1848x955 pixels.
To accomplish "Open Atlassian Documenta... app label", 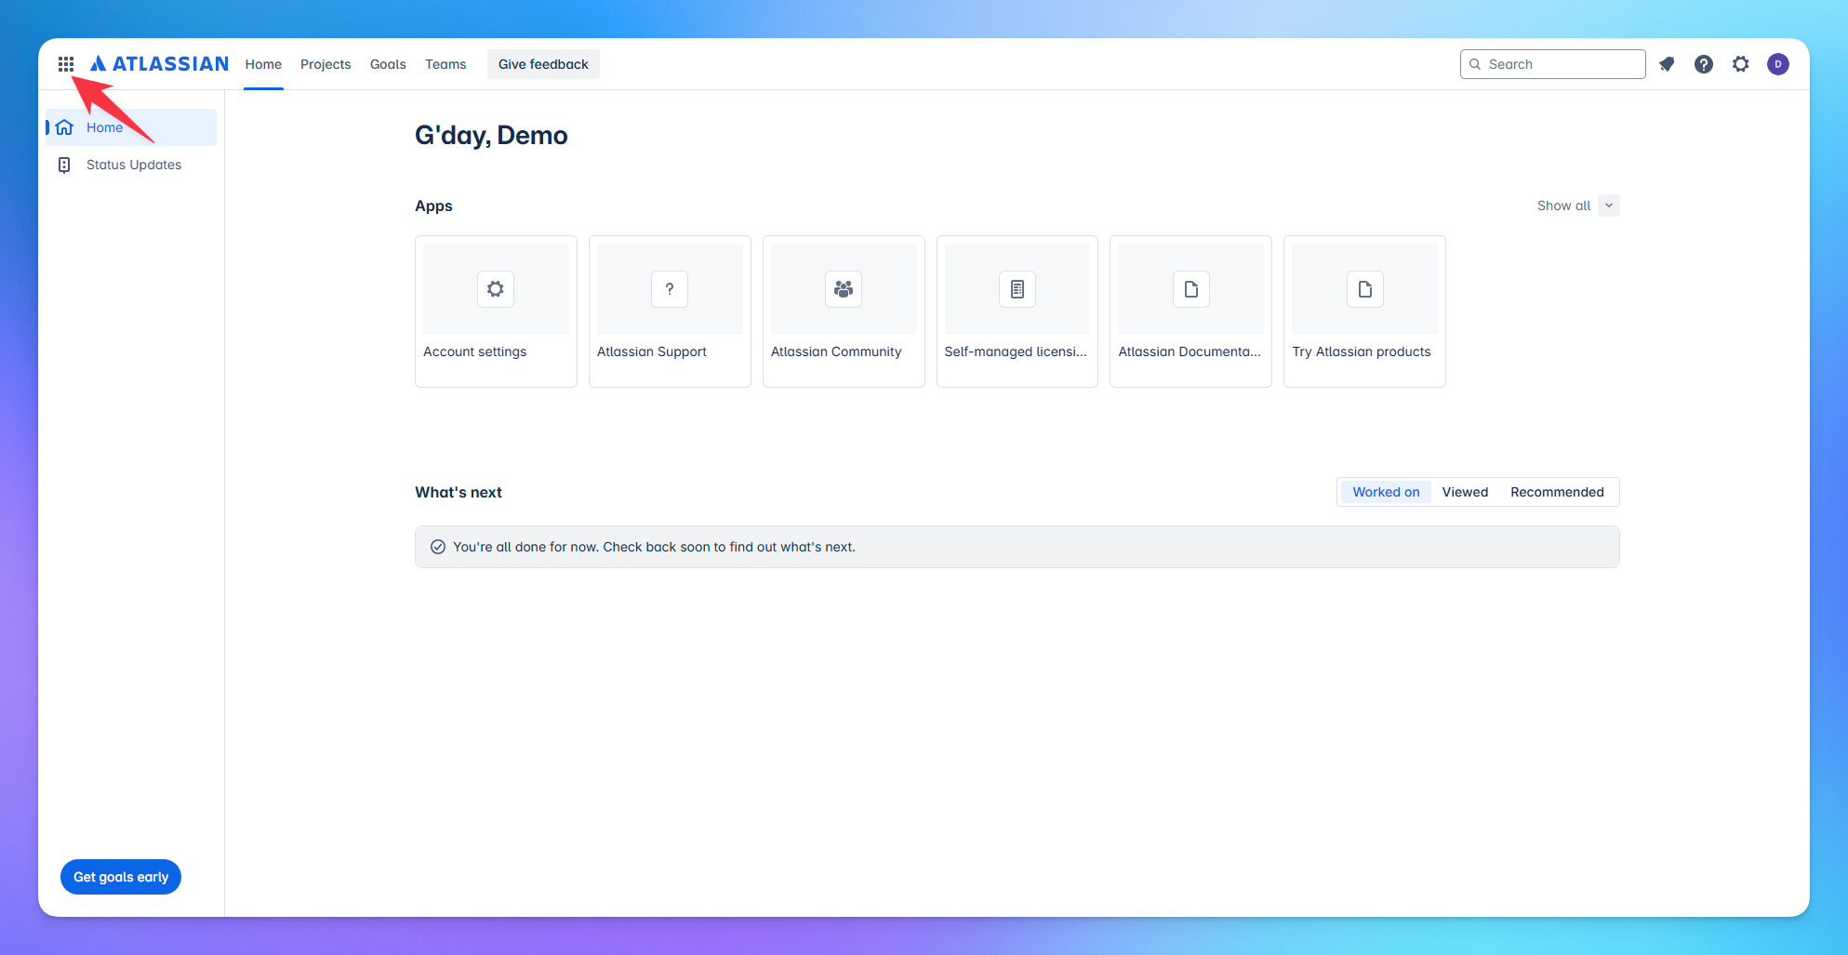I will point(1190,351).
